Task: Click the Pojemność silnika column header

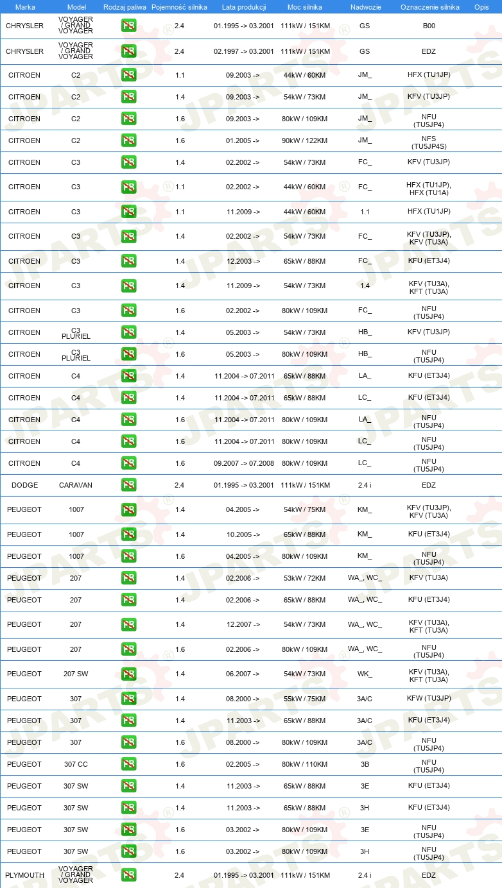Action: (x=179, y=7)
